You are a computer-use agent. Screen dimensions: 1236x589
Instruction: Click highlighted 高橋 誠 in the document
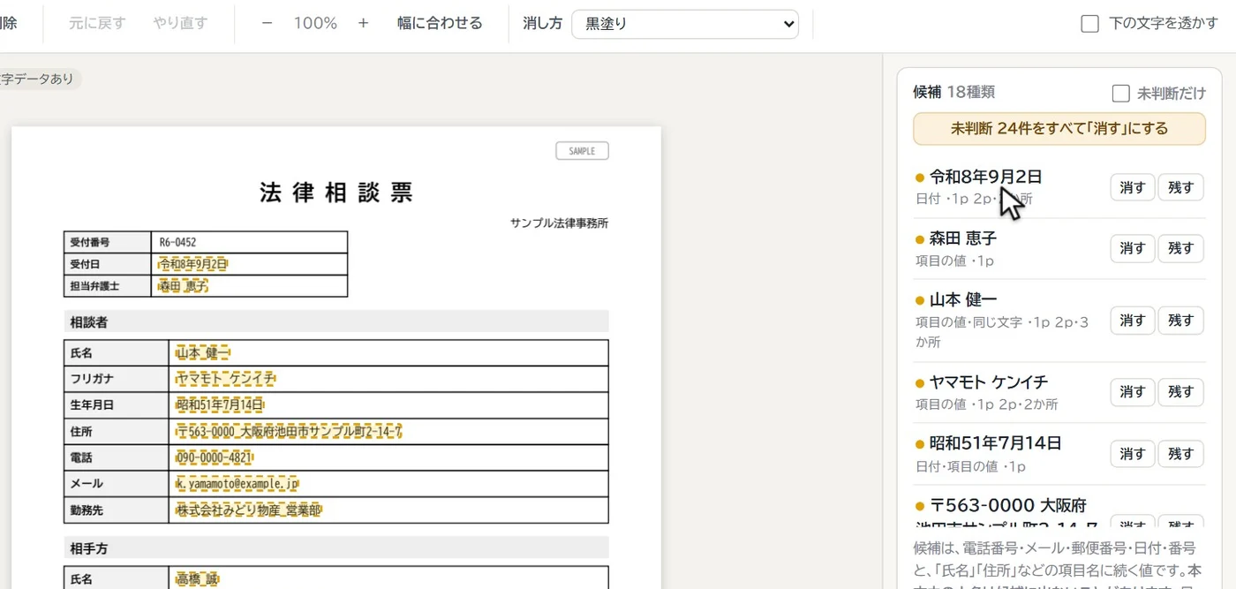197,579
